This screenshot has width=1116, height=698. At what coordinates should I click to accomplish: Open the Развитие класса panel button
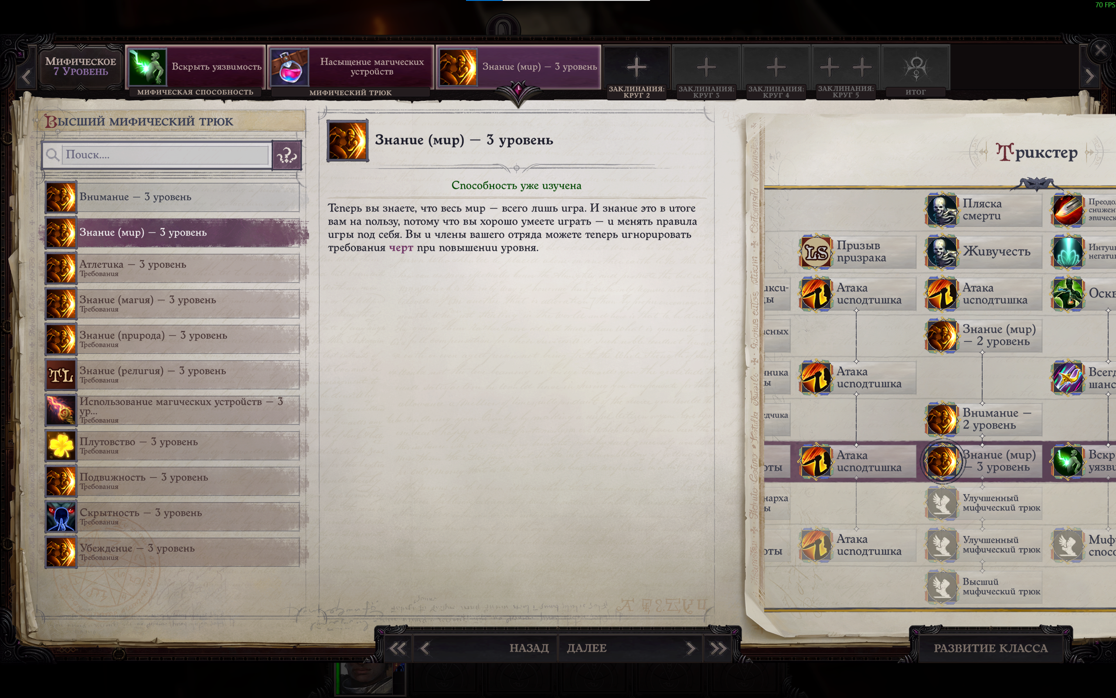(990, 648)
